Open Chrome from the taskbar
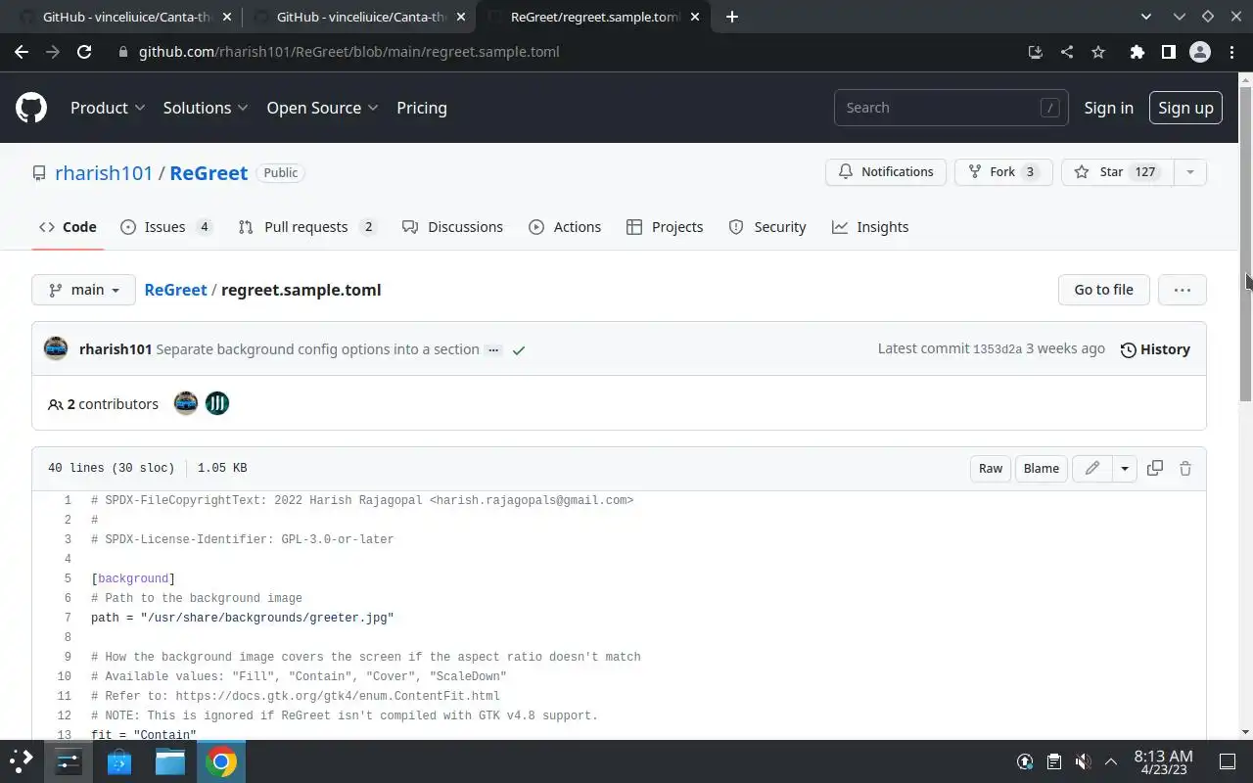The width and height of the screenshot is (1253, 783). click(x=221, y=761)
